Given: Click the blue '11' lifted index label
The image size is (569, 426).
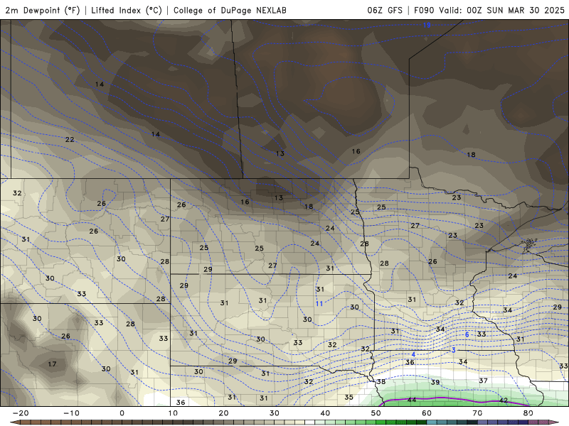Looking at the screenshot, I should [319, 304].
